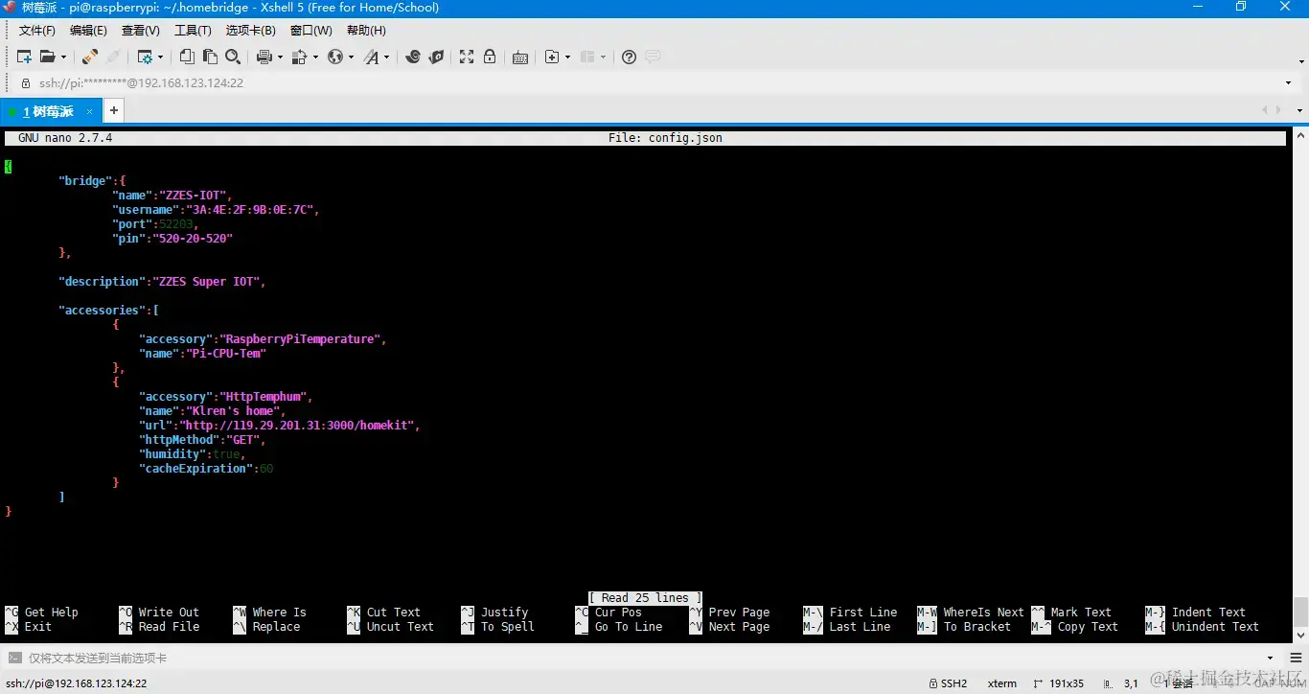Click the plus button to add tab
This screenshot has height=694, width=1309.
coord(113,111)
